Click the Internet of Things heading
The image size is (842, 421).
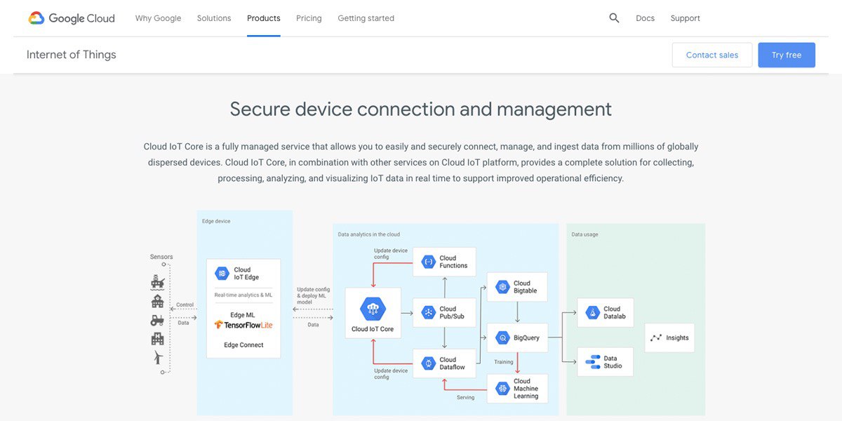pyautogui.click(x=72, y=55)
